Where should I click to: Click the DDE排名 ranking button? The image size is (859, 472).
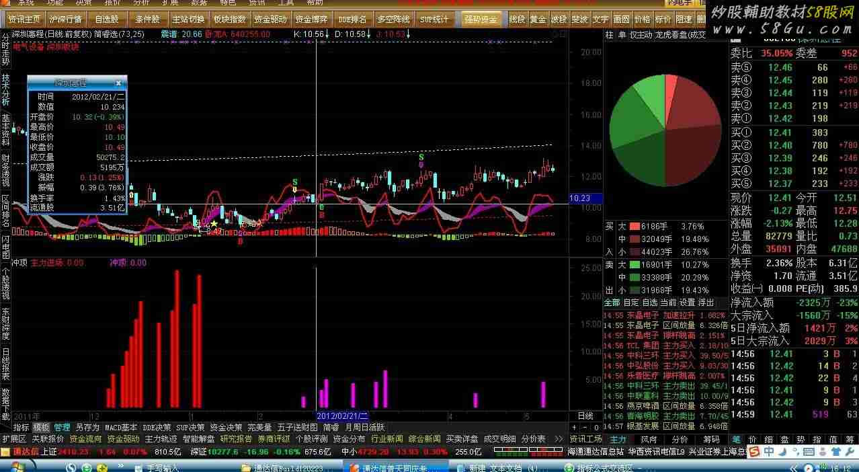(x=353, y=19)
